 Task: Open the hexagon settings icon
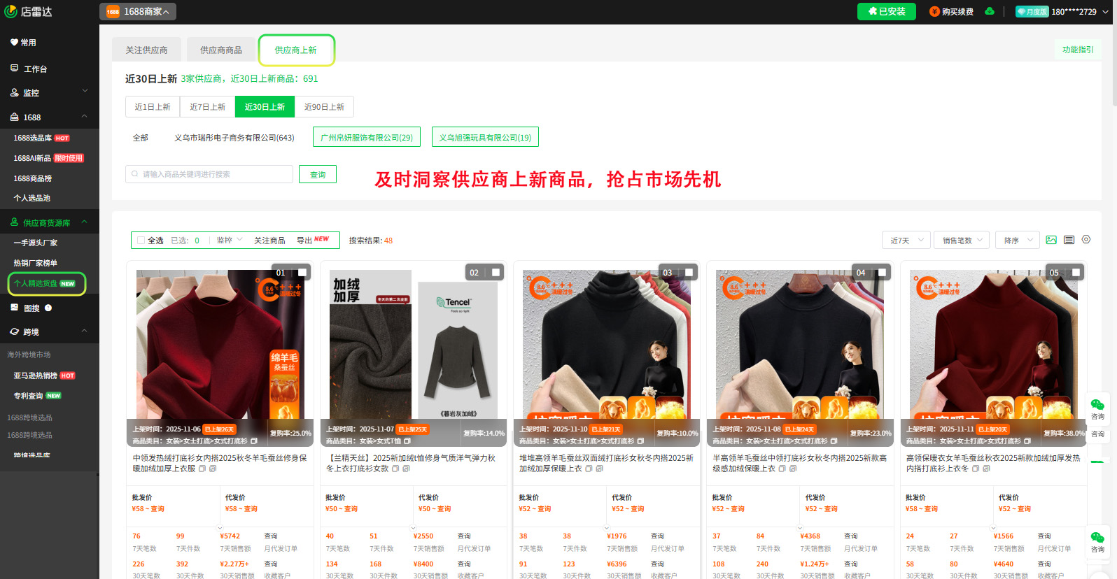(1086, 239)
